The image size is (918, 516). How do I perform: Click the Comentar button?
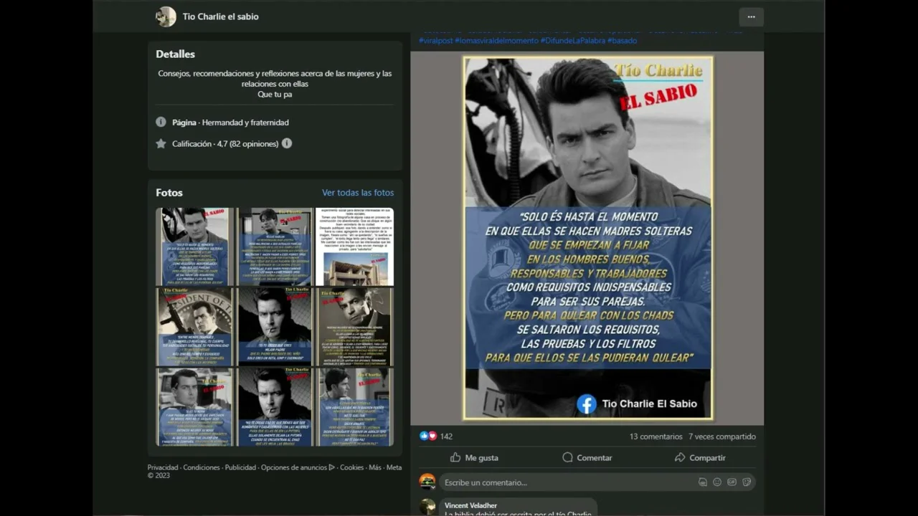(587, 457)
